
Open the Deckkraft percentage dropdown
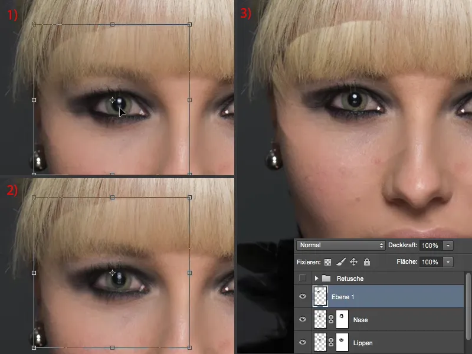(448, 245)
